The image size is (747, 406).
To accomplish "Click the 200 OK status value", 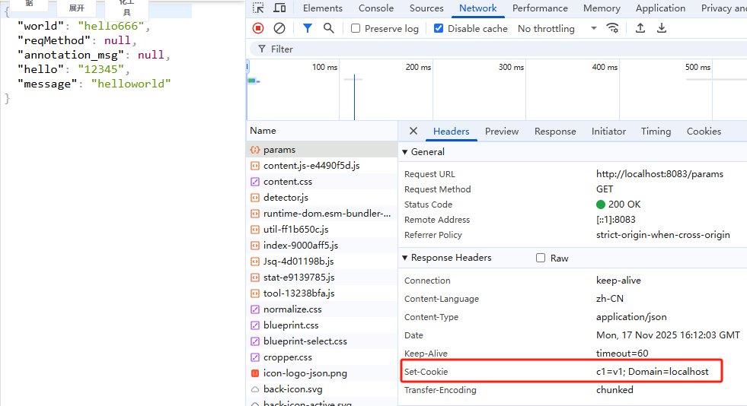I will [x=618, y=205].
